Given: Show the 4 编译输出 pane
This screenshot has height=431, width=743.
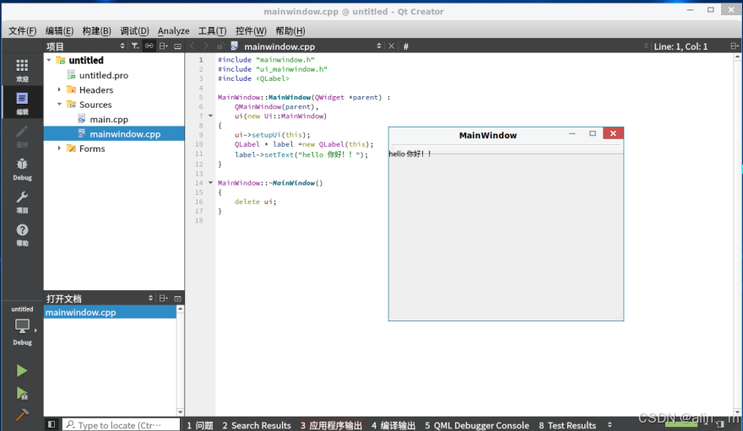Looking at the screenshot, I should tap(393, 425).
